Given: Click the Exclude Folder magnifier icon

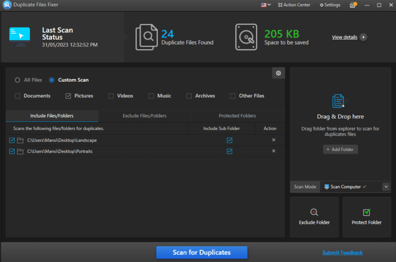Looking at the screenshot, I should (x=314, y=212).
